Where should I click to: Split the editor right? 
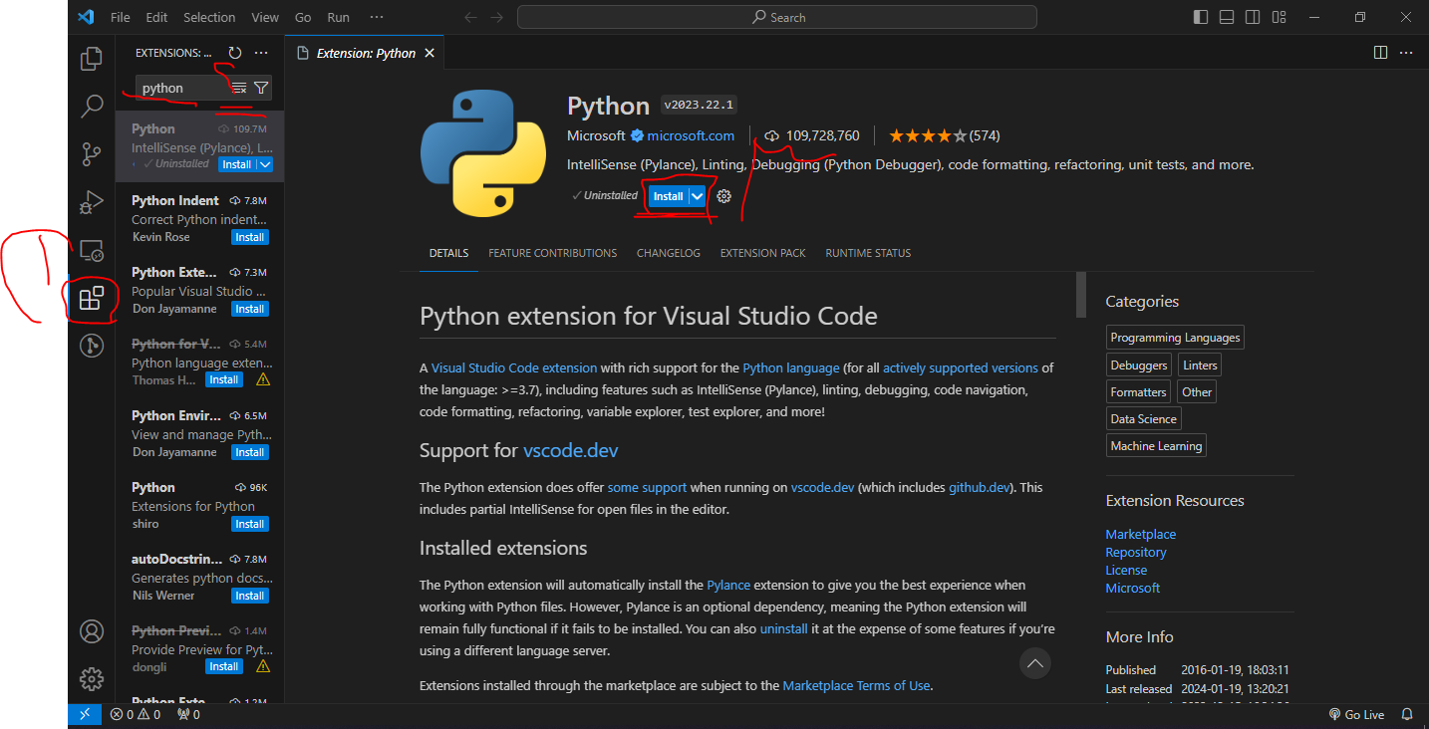[1380, 53]
